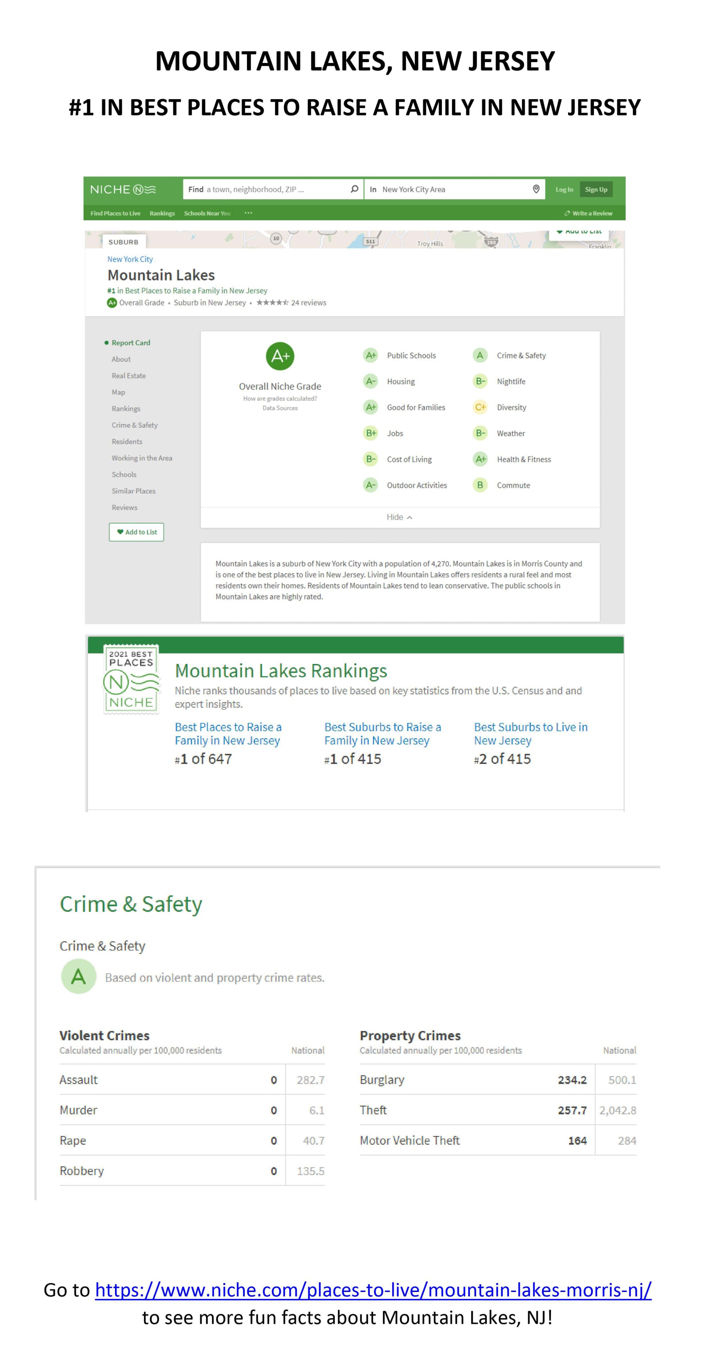
Task: Collapse the report card with Hide
Action: coord(399,517)
